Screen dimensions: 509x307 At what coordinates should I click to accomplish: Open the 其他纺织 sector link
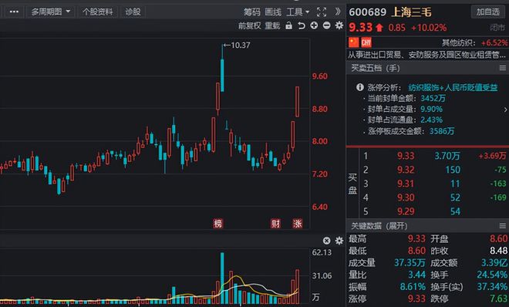point(458,43)
